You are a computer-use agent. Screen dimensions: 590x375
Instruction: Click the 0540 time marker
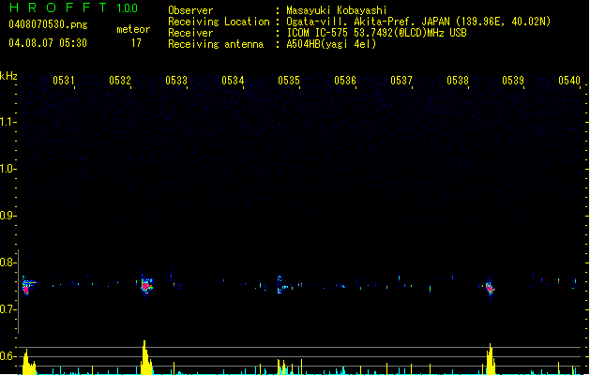[x=569, y=81]
